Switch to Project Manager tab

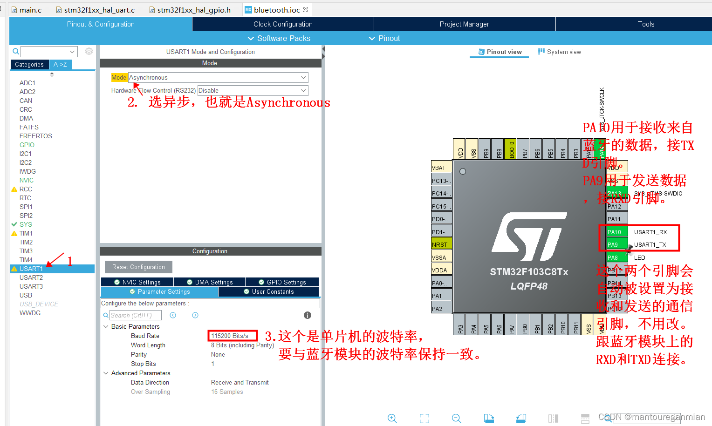pyautogui.click(x=465, y=24)
